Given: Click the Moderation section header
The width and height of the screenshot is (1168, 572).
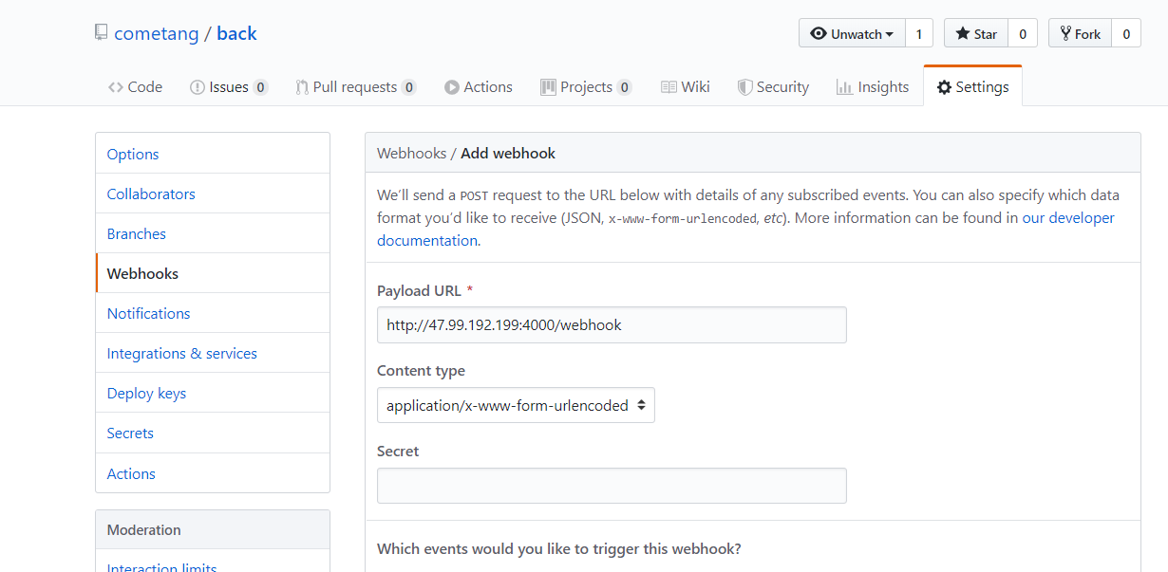Looking at the screenshot, I should coord(213,529).
